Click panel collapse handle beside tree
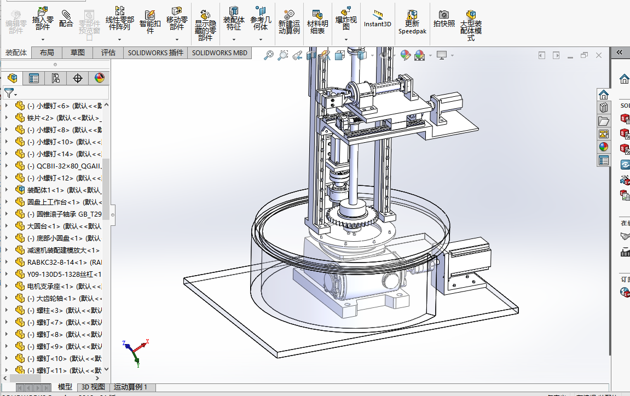The height and width of the screenshot is (396, 630). click(113, 214)
